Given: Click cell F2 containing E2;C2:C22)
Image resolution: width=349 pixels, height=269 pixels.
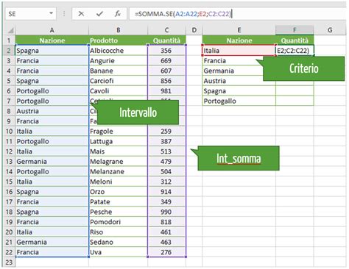Looking at the screenshot, I should (295, 51).
